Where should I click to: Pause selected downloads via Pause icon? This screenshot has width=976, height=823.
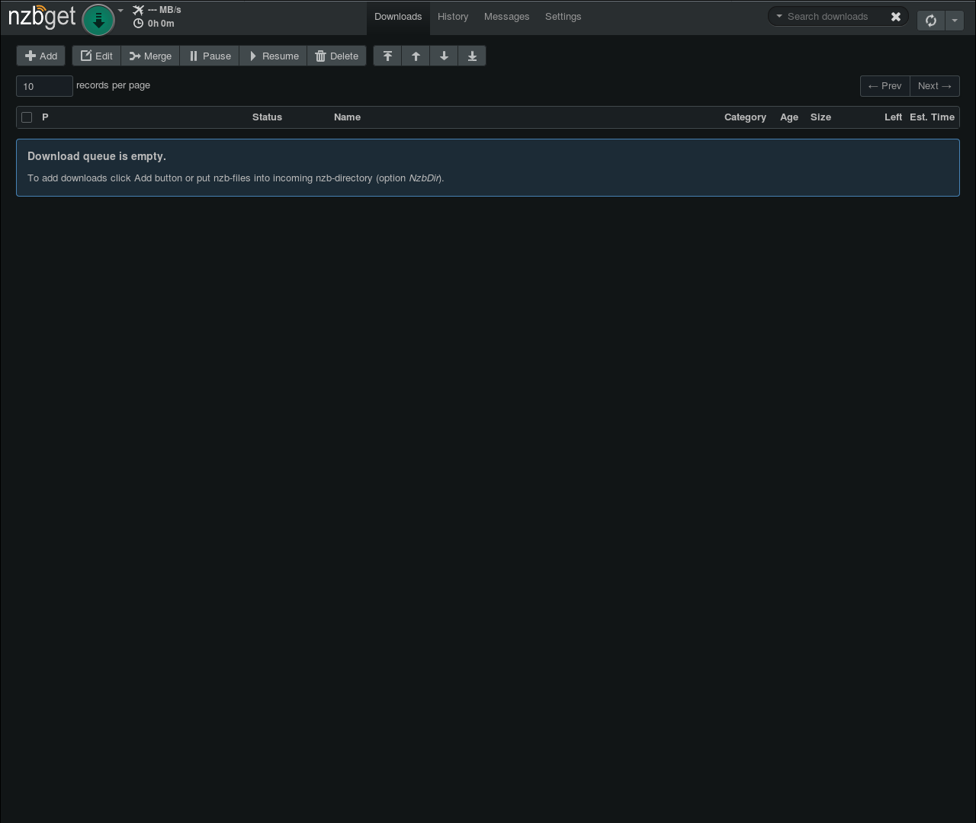[209, 56]
